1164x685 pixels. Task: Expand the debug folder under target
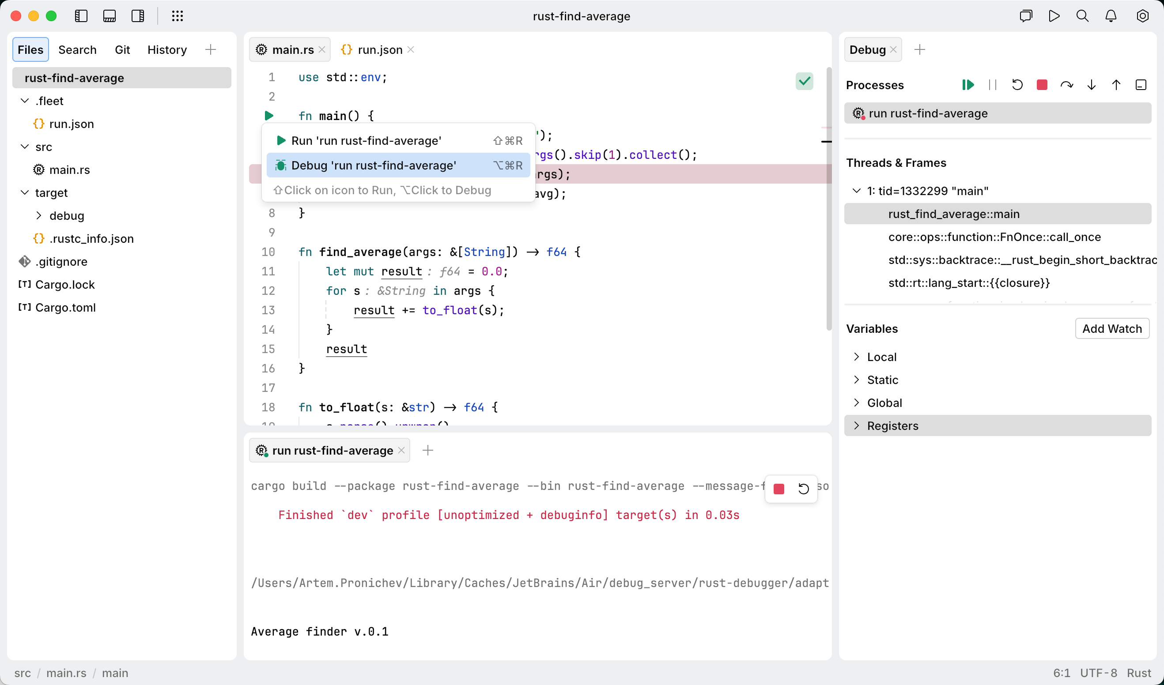coord(39,215)
